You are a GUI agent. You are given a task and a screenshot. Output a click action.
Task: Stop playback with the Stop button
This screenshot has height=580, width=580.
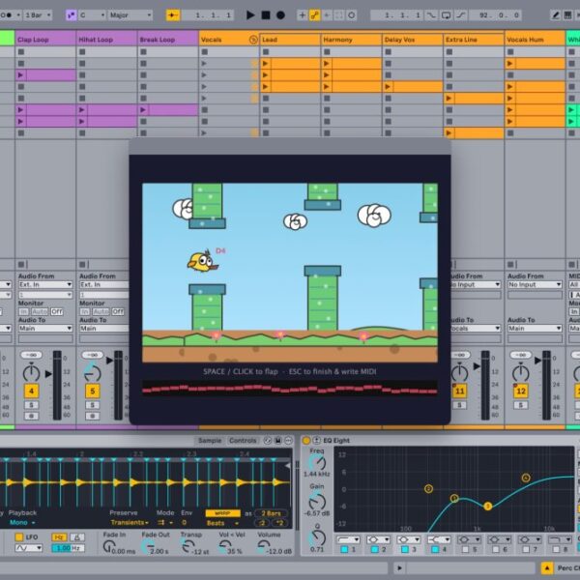[266, 15]
